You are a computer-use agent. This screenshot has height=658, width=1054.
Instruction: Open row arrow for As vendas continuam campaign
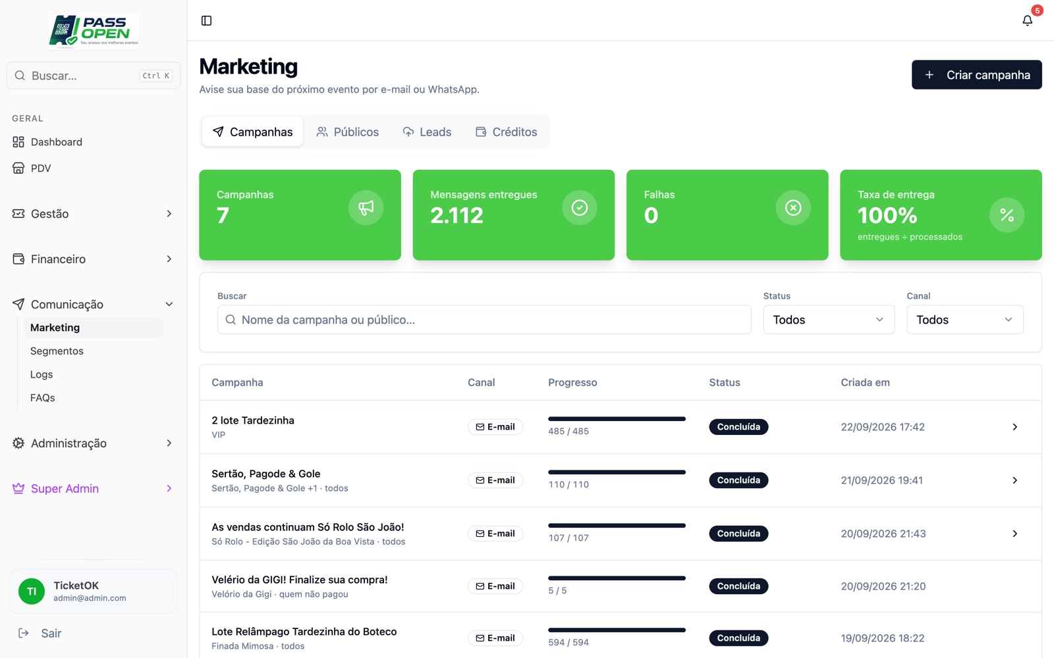(1014, 534)
